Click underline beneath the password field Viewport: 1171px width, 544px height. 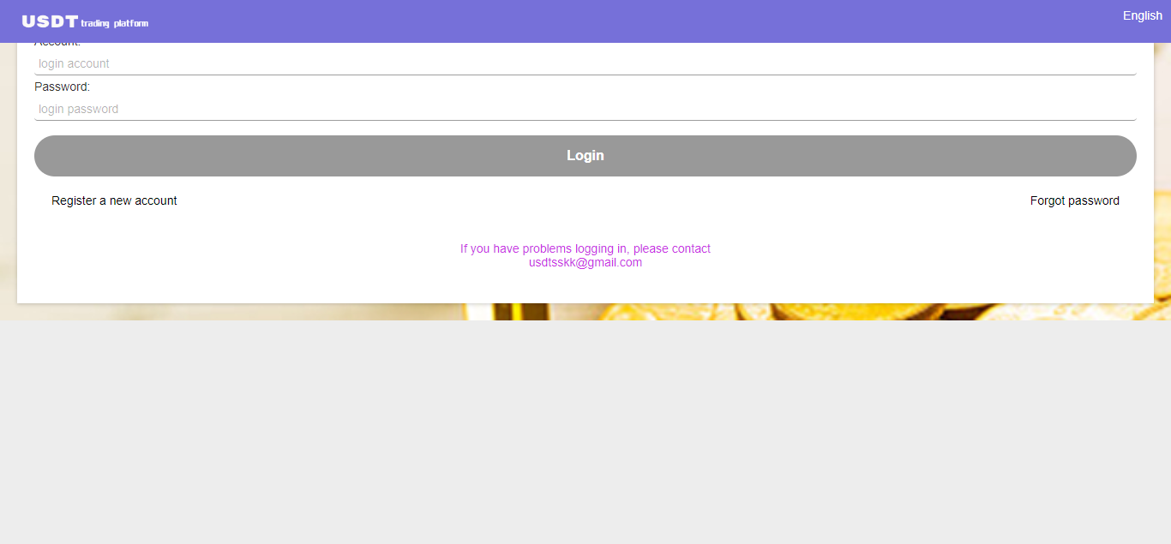585,120
